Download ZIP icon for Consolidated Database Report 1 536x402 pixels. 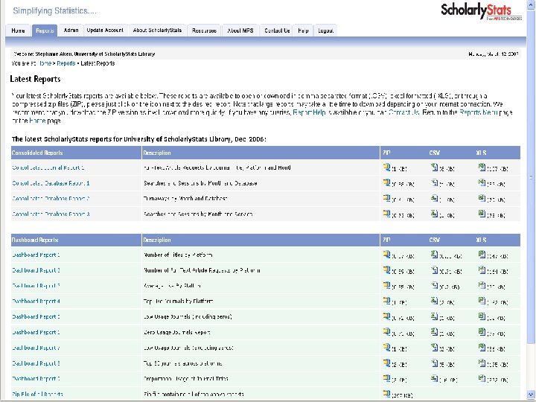click(386, 182)
